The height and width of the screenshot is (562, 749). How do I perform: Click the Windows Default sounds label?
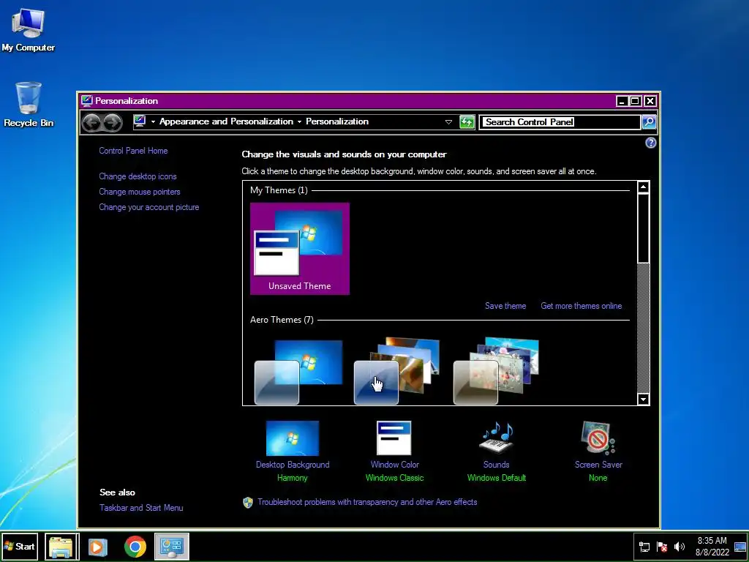497,478
